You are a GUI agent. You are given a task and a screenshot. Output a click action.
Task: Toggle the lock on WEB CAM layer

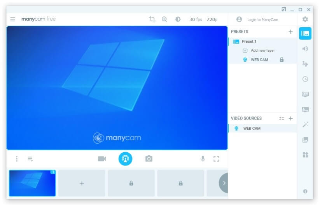pyautogui.click(x=282, y=59)
